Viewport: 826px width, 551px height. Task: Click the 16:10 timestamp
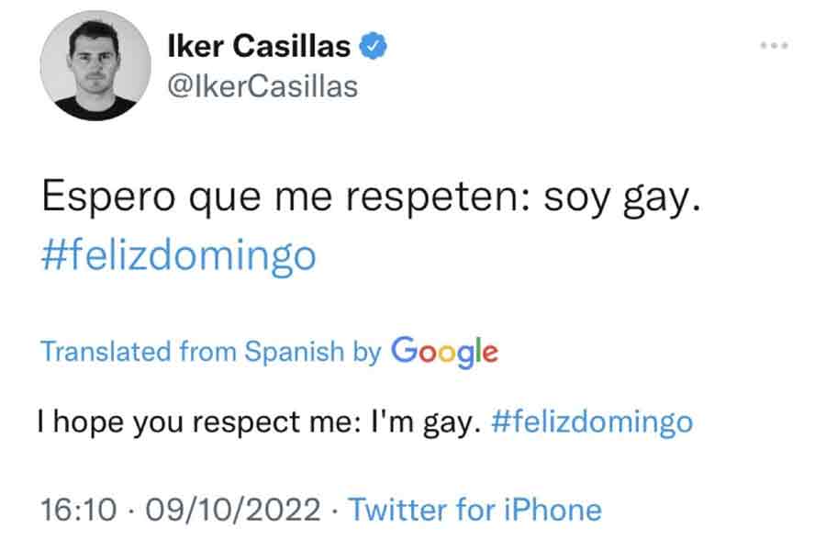[75, 510]
